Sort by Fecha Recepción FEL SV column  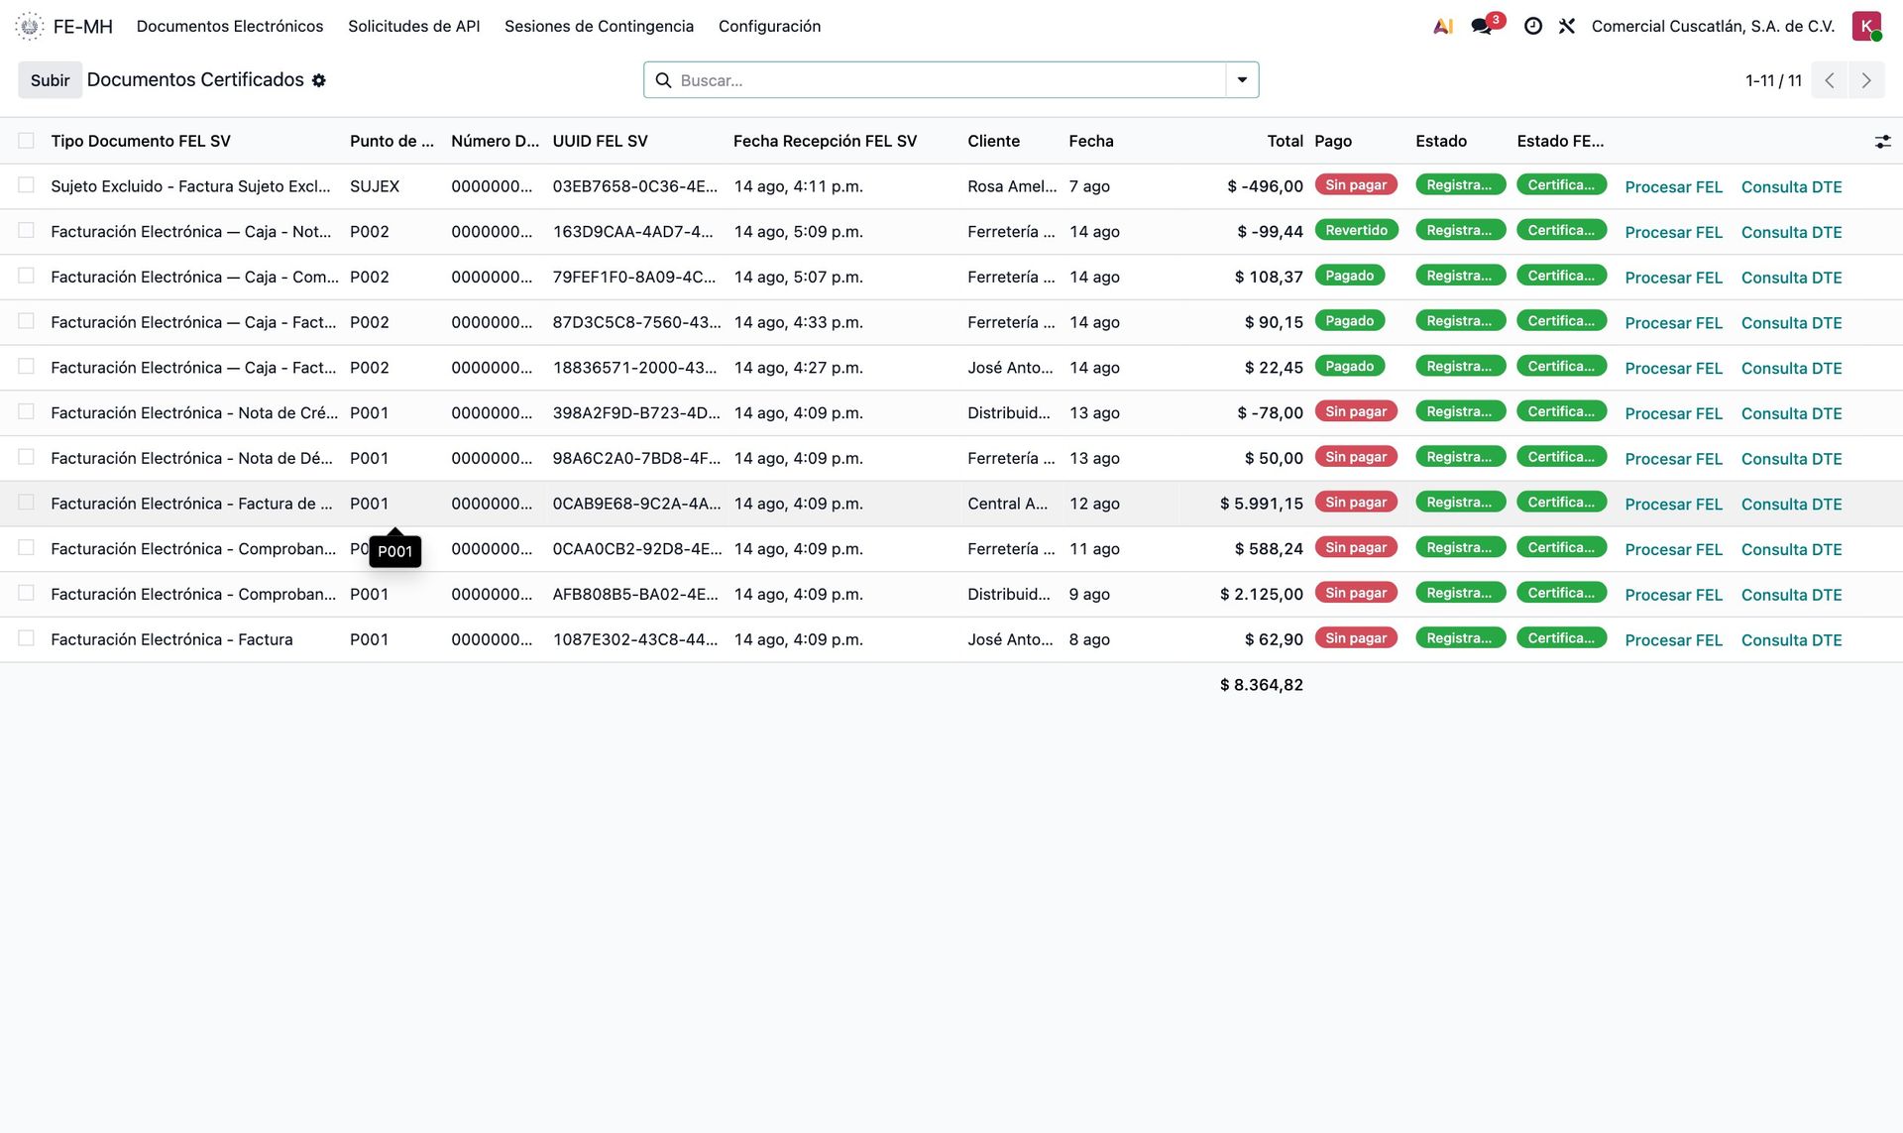pos(825,141)
